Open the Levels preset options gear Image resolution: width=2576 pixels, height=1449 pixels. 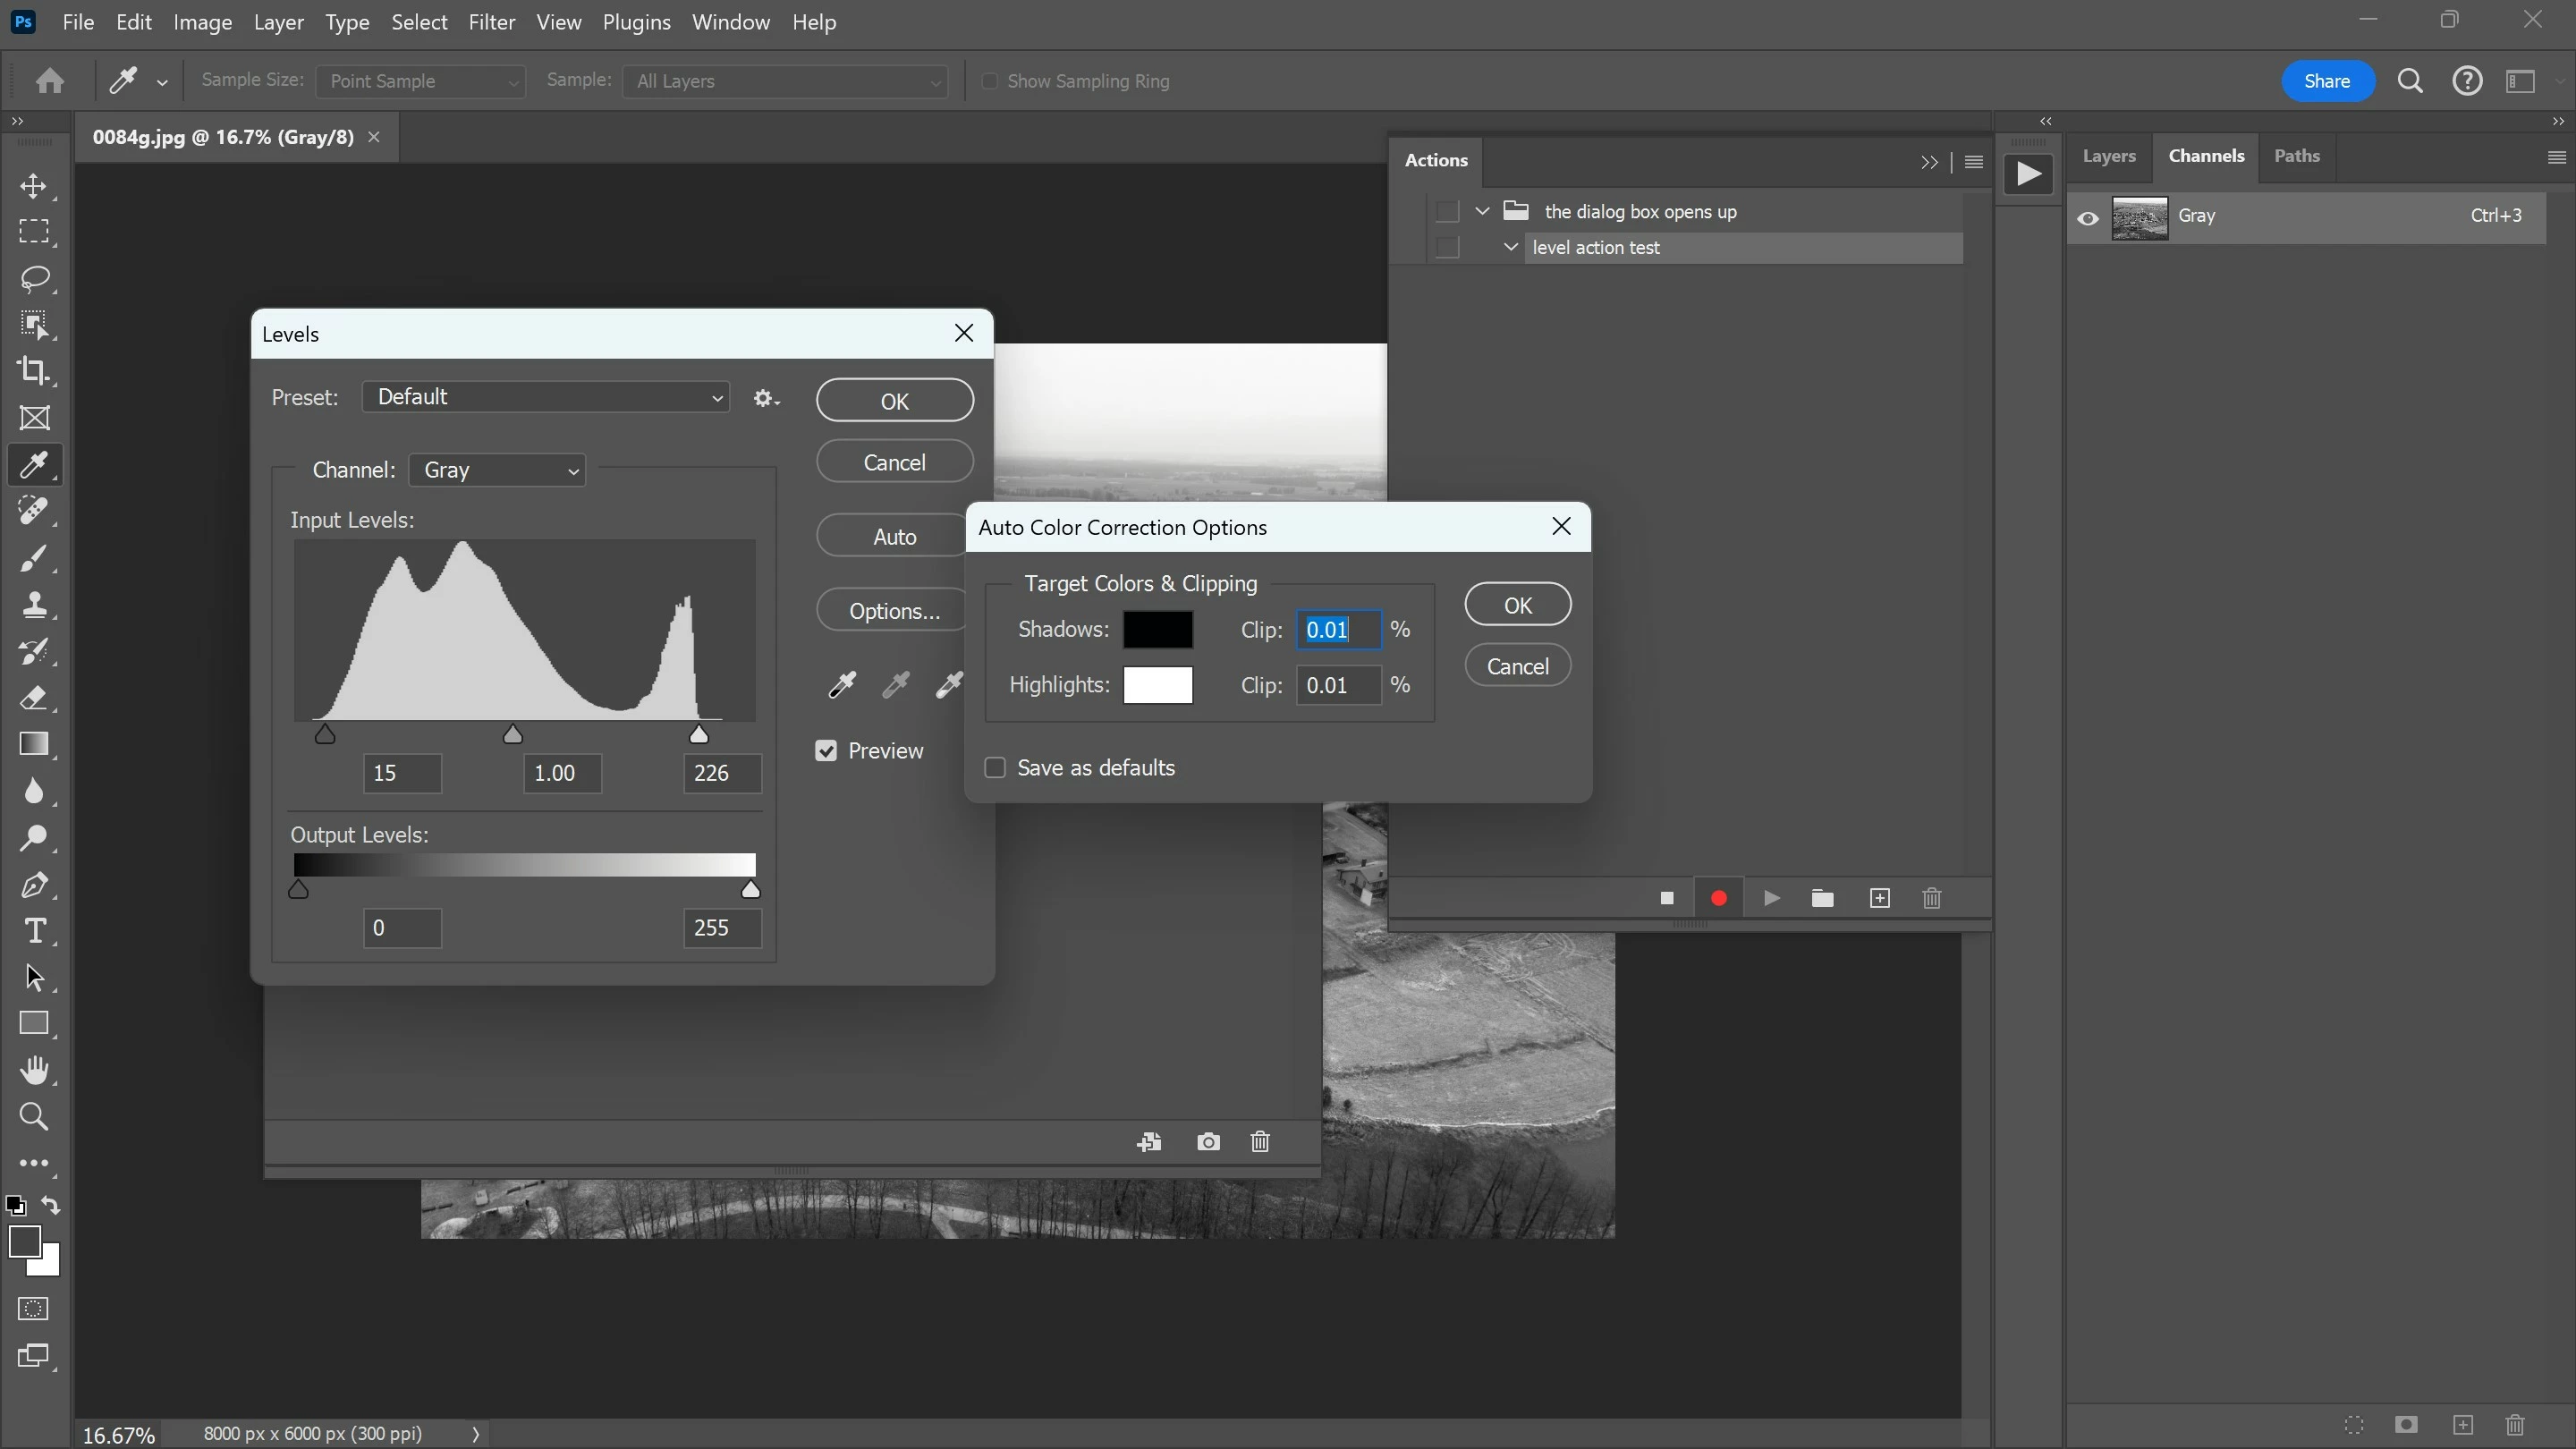click(766, 398)
